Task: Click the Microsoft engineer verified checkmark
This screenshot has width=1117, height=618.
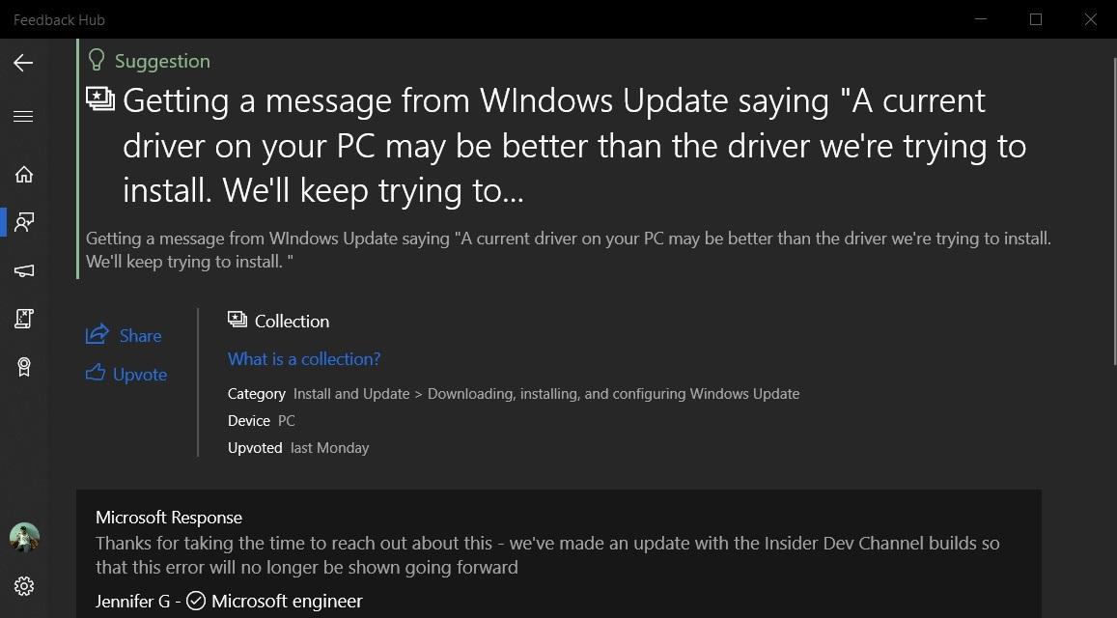Action: pyautogui.click(x=196, y=601)
